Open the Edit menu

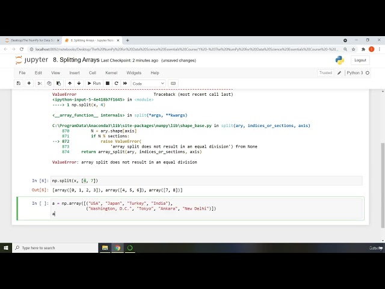pos(38,73)
